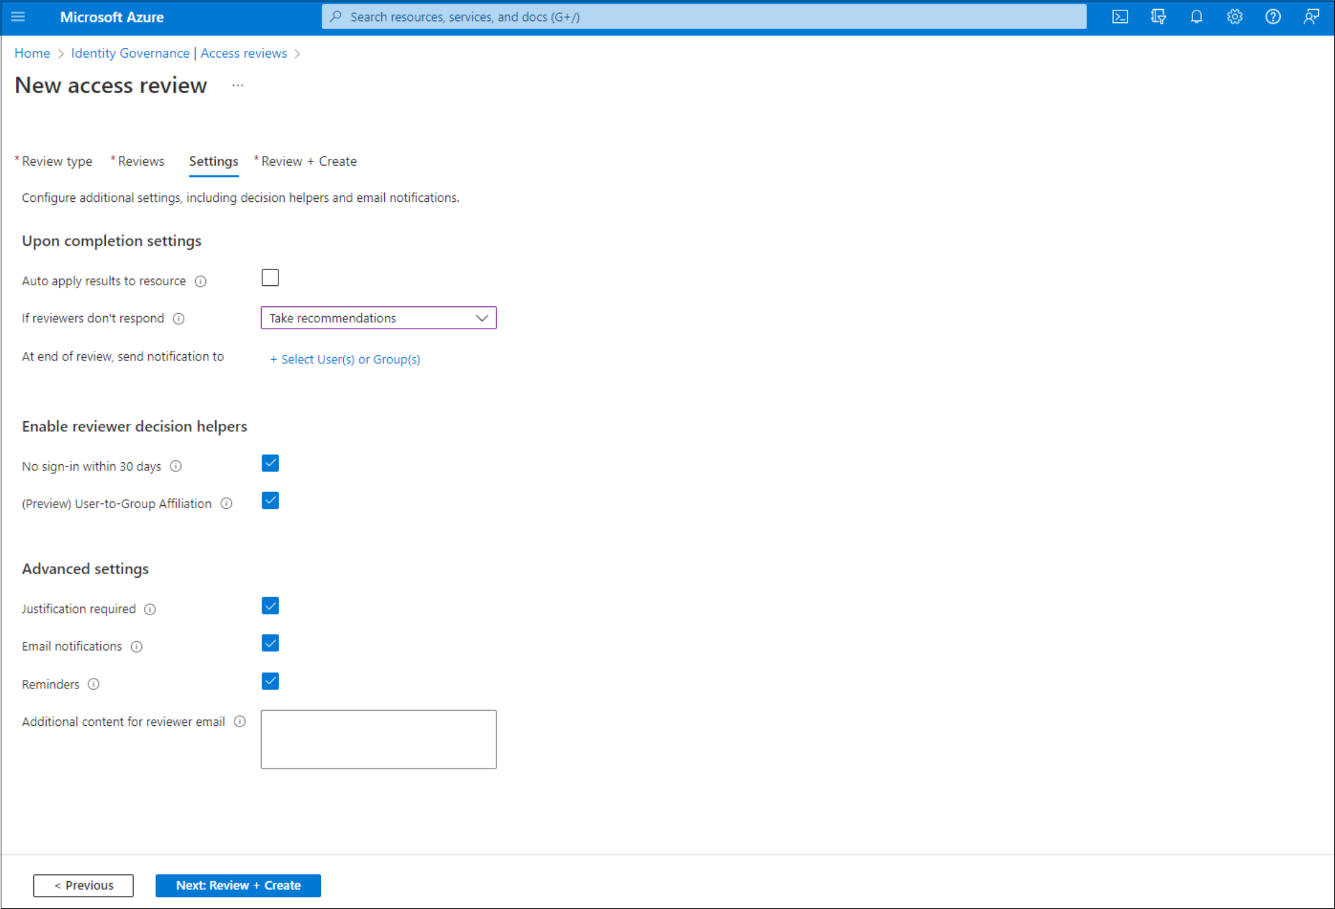Screen dimensions: 1335x909
Task: Open the help pane
Action: click(1272, 17)
